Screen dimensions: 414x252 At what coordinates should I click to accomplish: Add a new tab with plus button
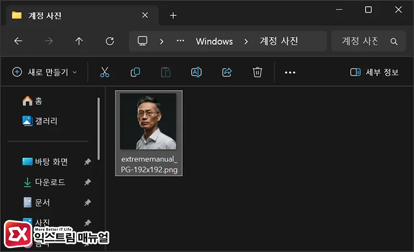[173, 15]
